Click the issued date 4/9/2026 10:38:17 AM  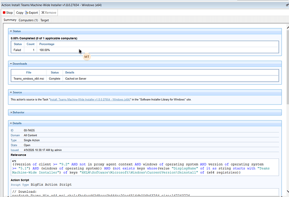pos(37,150)
